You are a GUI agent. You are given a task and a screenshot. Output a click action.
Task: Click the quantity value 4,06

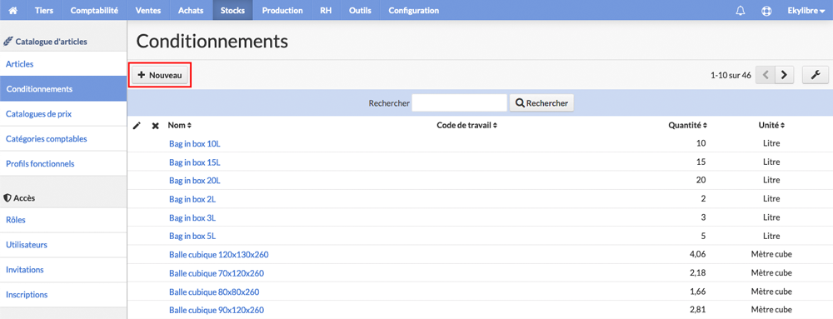(697, 254)
